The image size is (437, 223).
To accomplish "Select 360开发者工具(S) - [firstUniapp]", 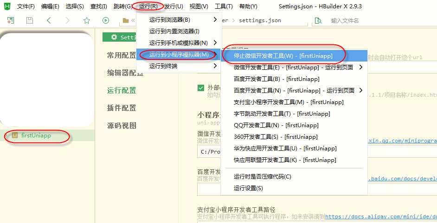I will [x=294, y=137].
